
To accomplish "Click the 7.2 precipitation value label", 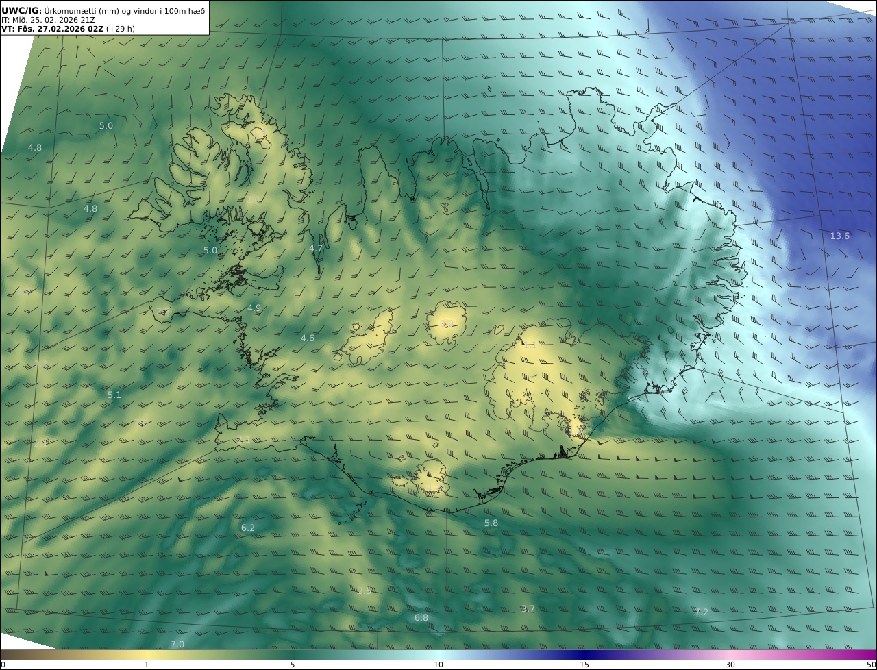I will coord(702,612).
